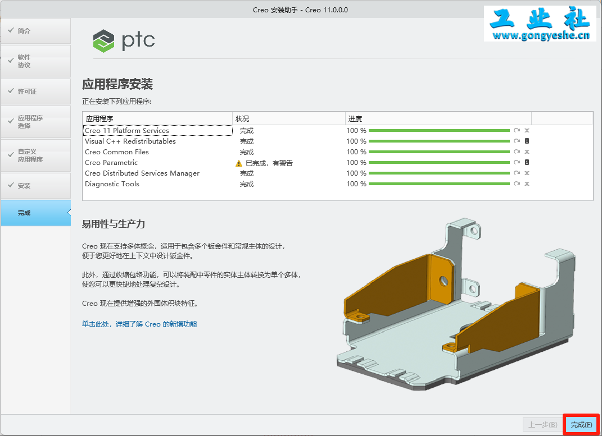Click 完成 status of Visual C++ Redistributables
Screen dimensions: 602x436
(247, 141)
